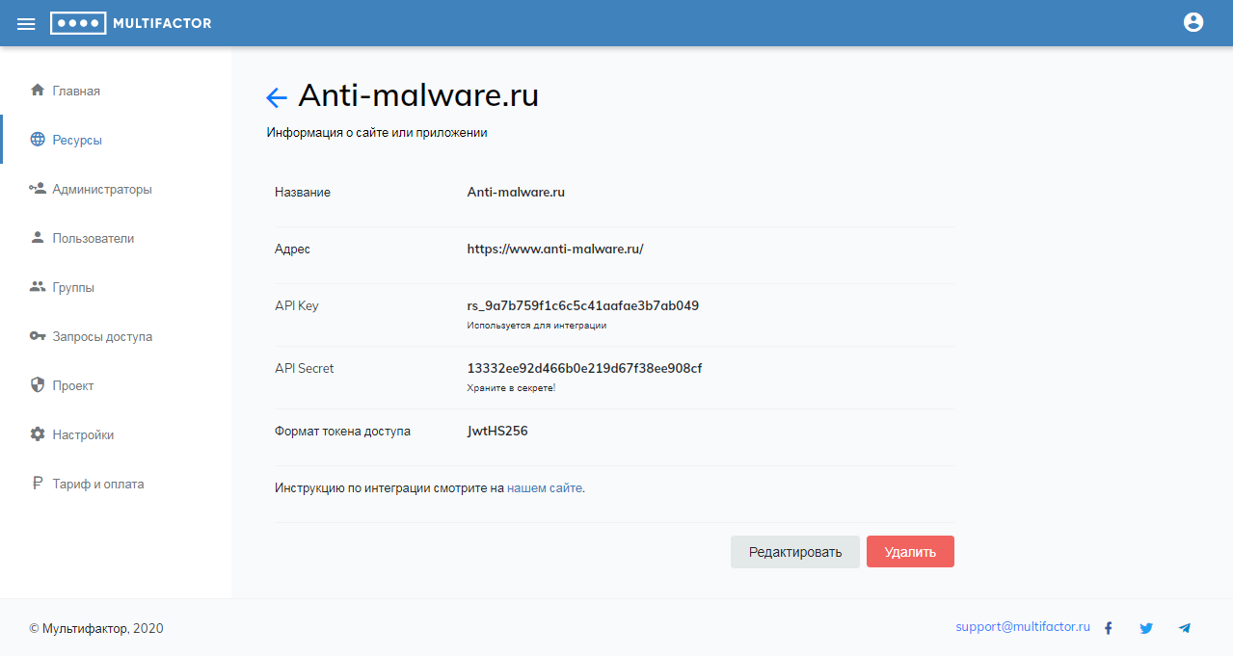Click the globe icon beside Ресурсы
The image size is (1233, 656).
[38, 140]
